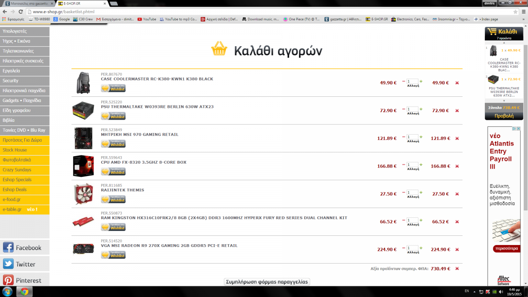This screenshot has height=297, width=528.
Task: Decrease quantity of Raijintek Themis
Action: click(x=403, y=192)
